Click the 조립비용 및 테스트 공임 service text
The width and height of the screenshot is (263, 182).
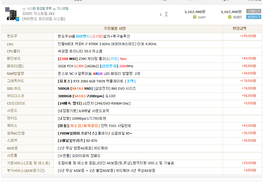[116, 163]
